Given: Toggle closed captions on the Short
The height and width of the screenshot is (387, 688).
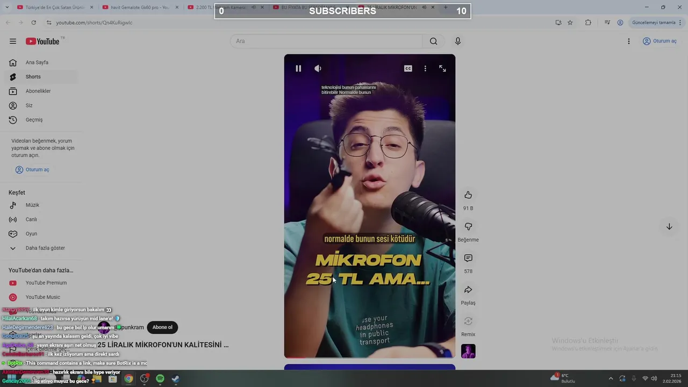Looking at the screenshot, I should point(408,68).
